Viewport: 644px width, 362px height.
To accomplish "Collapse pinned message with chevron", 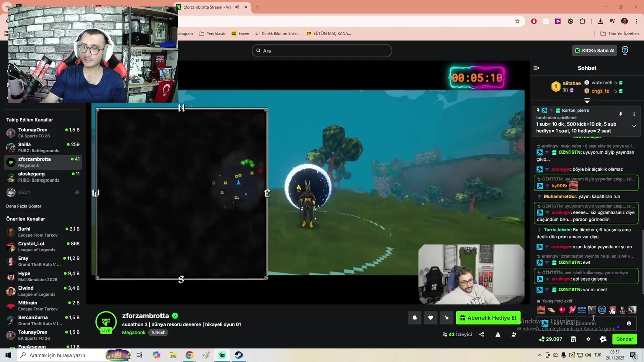I will pos(634,126).
